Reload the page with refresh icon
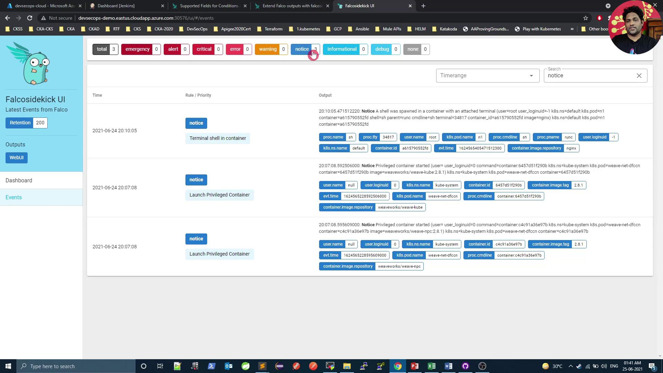The width and height of the screenshot is (663, 373). coord(30,18)
